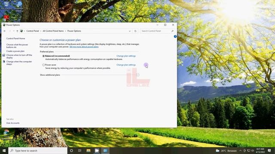The width and height of the screenshot is (275, 154).
Task: Open Change plan settings for Balanced
Action: [x=126, y=56]
